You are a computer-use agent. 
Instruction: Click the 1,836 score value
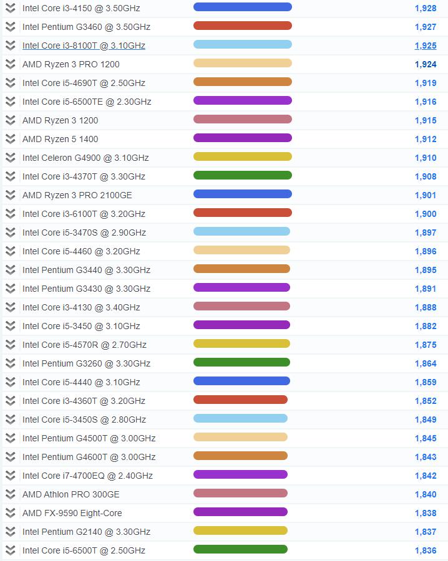click(426, 550)
